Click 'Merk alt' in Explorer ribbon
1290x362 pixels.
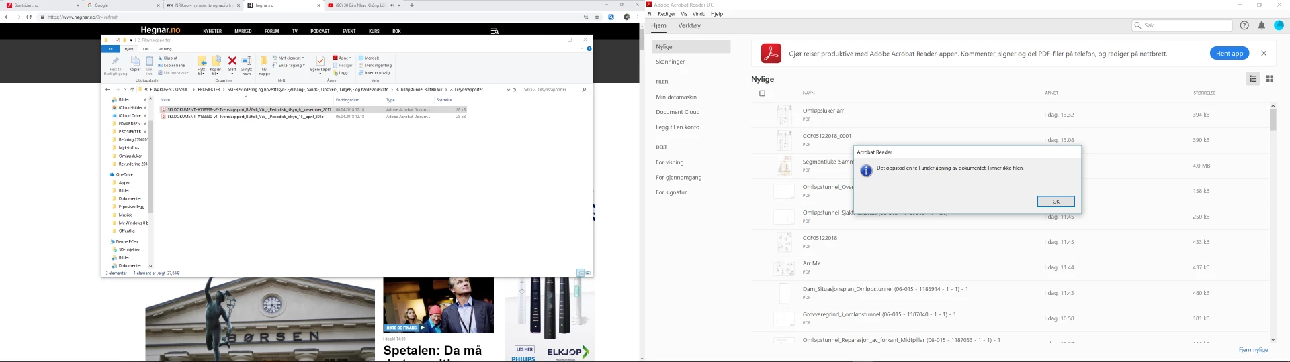click(x=369, y=58)
